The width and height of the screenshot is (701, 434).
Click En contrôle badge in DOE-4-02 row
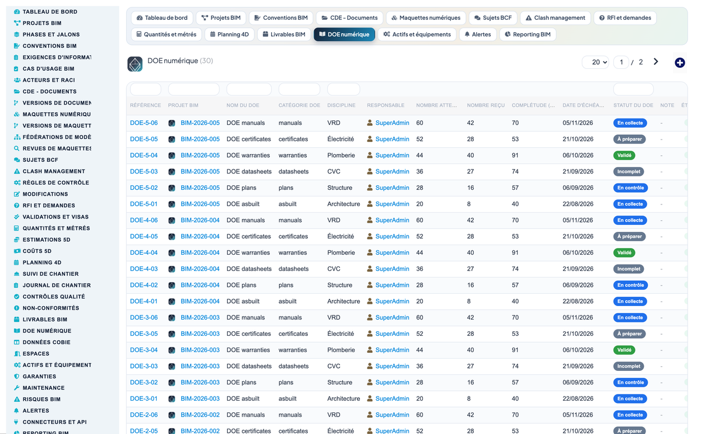[x=630, y=285]
